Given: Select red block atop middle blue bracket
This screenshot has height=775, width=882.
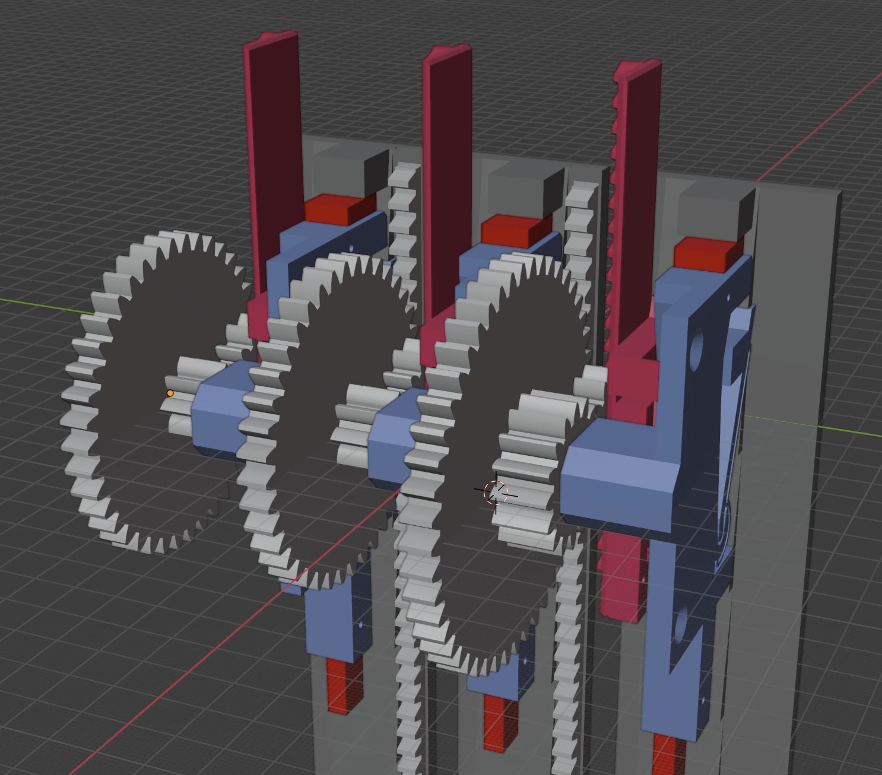Looking at the screenshot, I should coord(515,230).
